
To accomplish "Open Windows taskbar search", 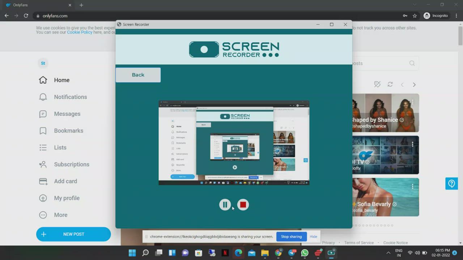I will 145,253.
